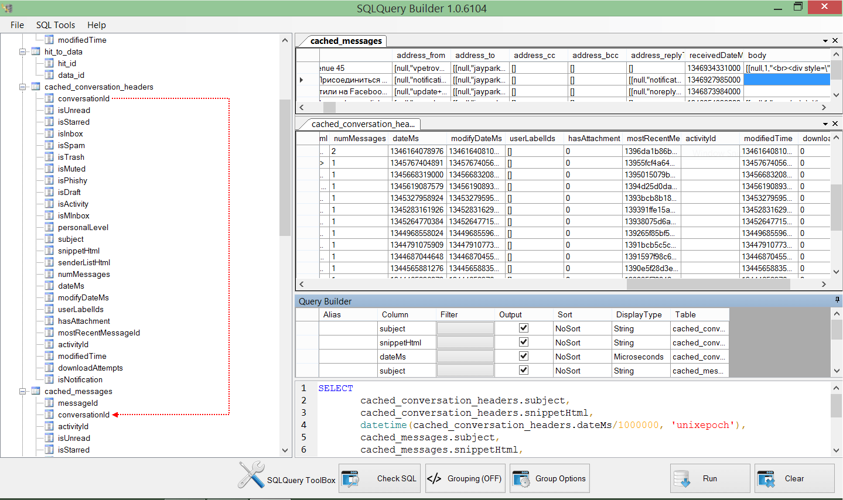843x500 pixels.
Task: Select the userLabelIds tree item
Action: (x=80, y=309)
